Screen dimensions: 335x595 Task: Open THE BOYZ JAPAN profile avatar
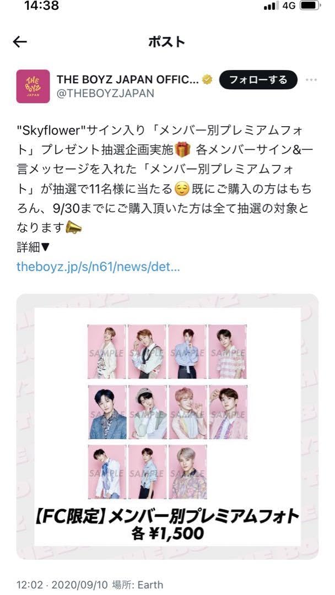pyautogui.click(x=33, y=86)
